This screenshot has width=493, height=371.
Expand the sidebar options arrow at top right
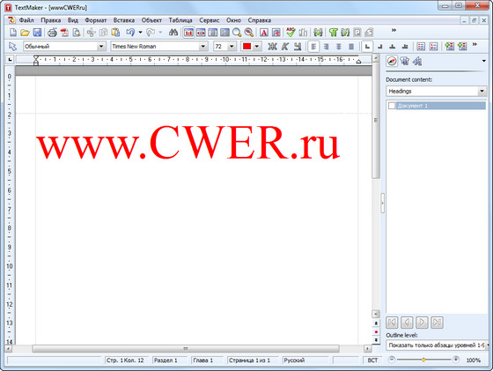(x=484, y=61)
